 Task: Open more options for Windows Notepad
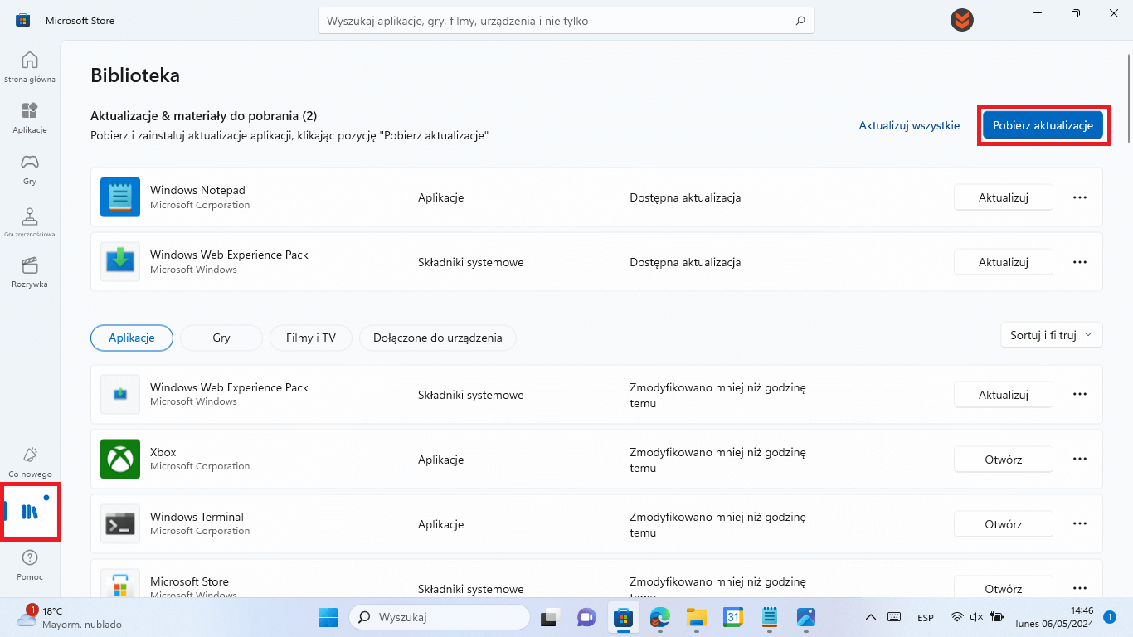pos(1080,197)
